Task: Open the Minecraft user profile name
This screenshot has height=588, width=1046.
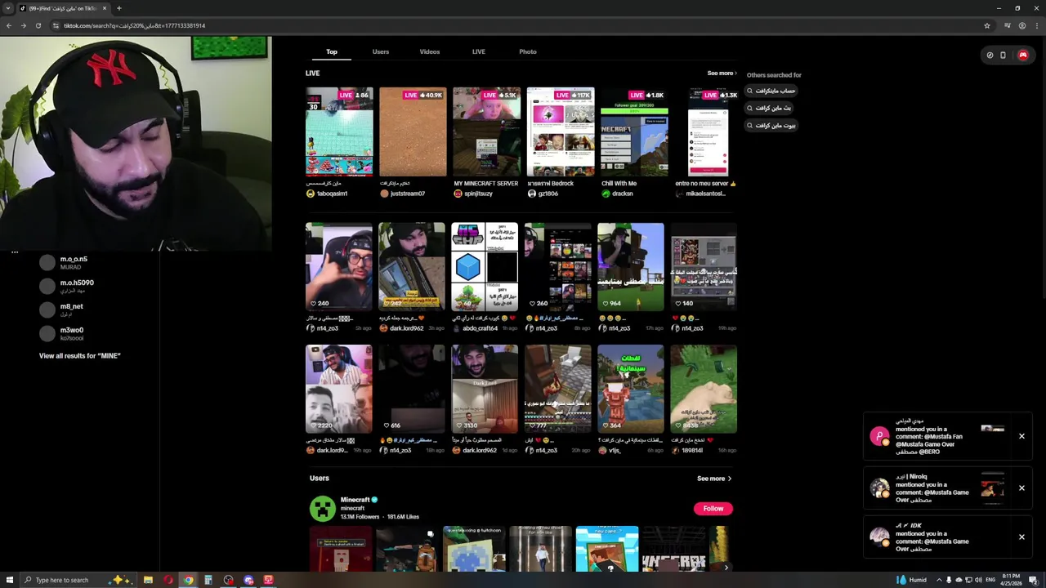Action: pos(355,500)
